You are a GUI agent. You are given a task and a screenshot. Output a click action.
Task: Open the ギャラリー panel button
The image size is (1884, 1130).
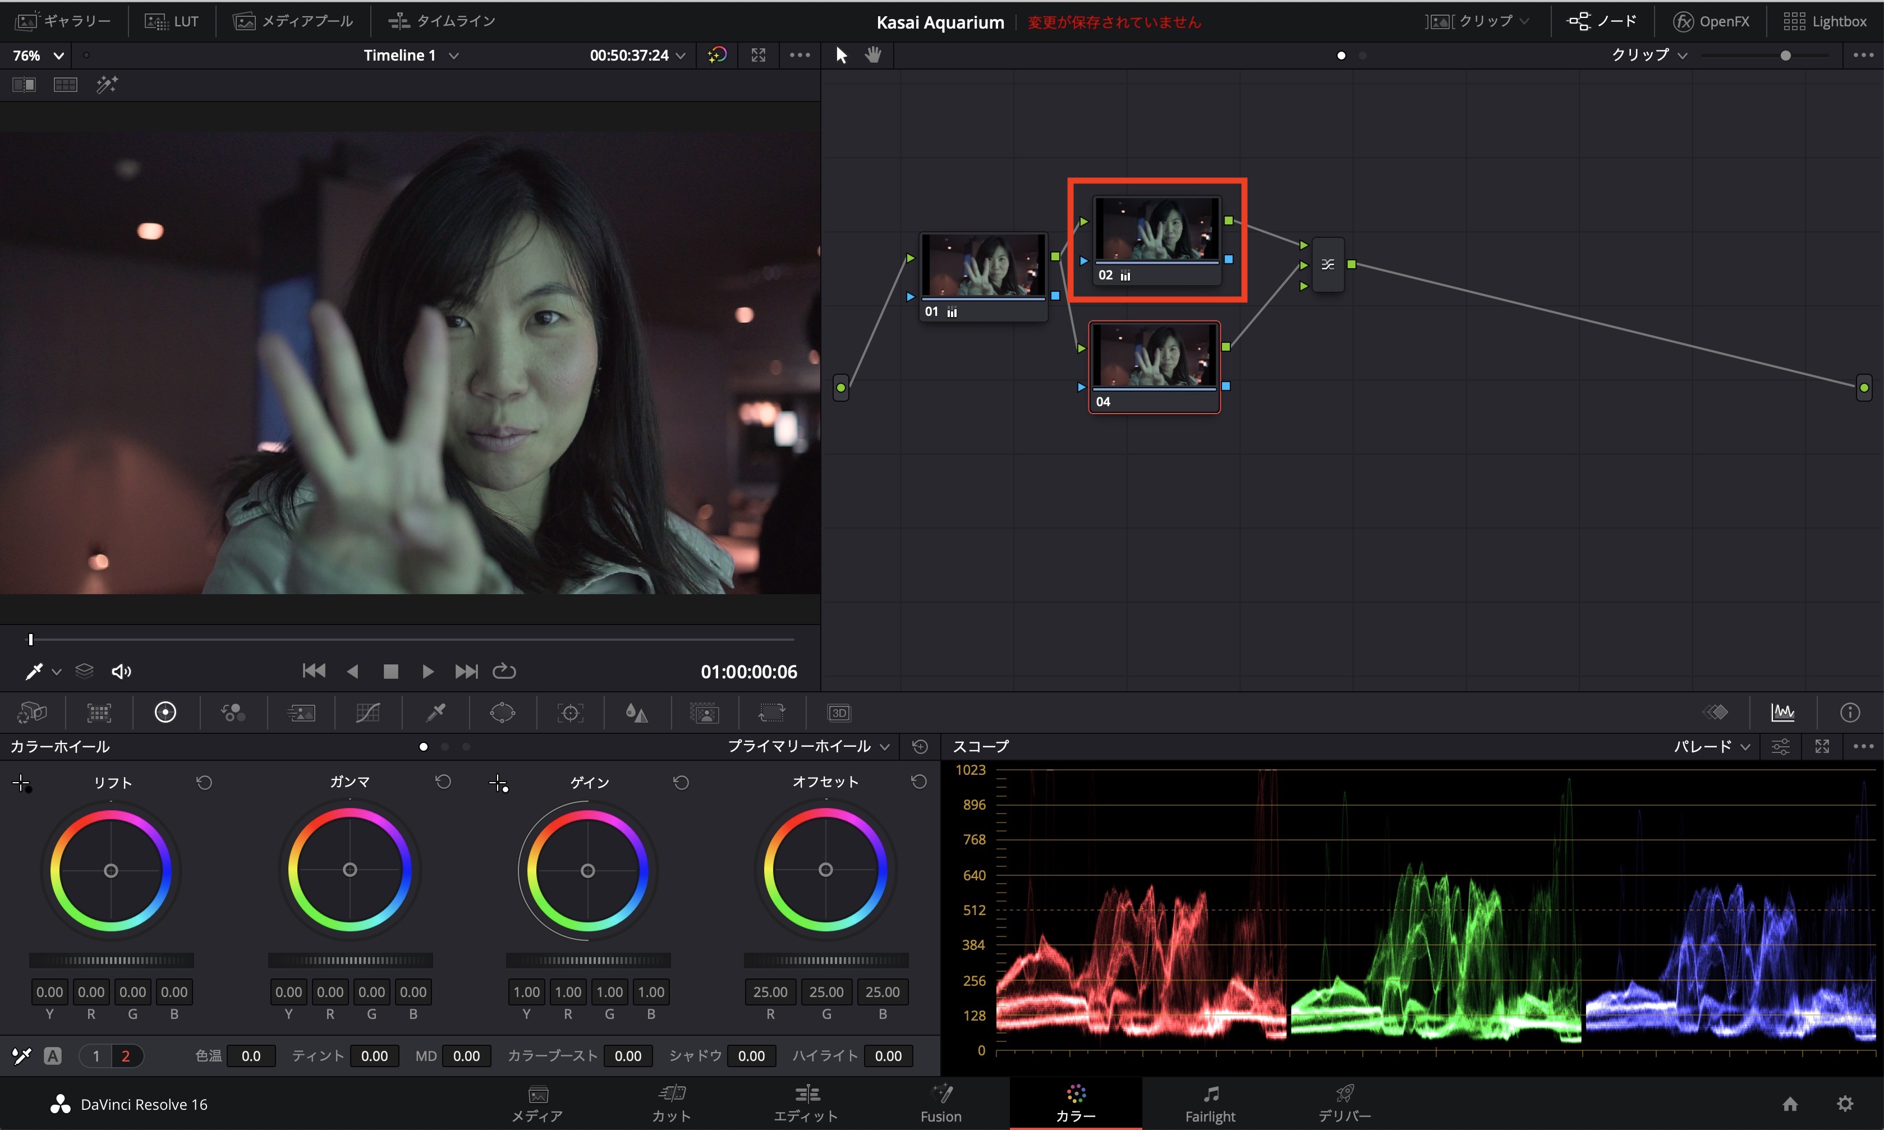[x=63, y=21]
